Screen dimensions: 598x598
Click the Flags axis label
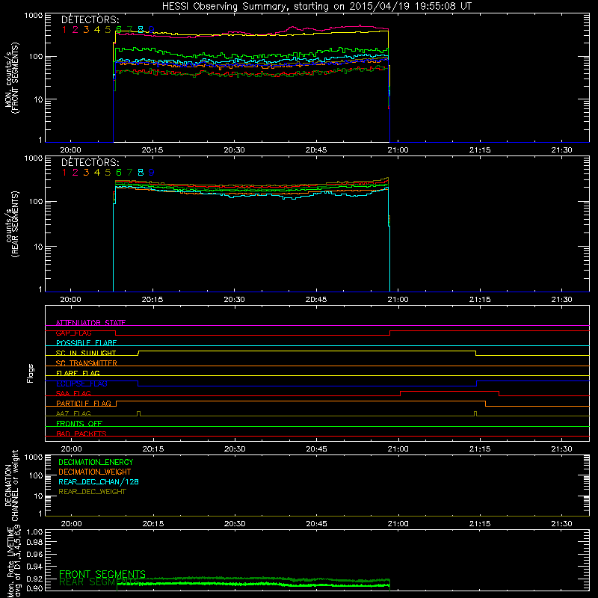click(x=31, y=374)
